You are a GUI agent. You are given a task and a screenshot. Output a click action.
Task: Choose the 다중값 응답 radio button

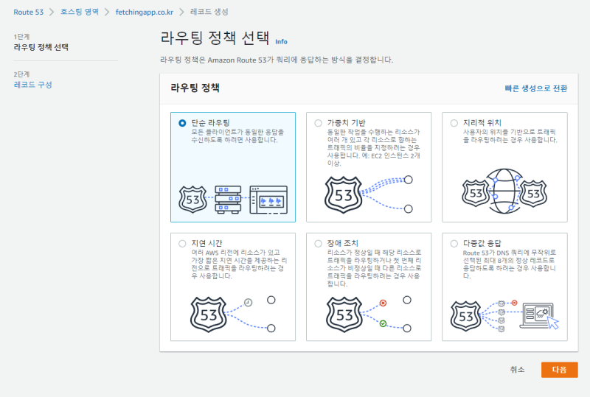coord(454,244)
